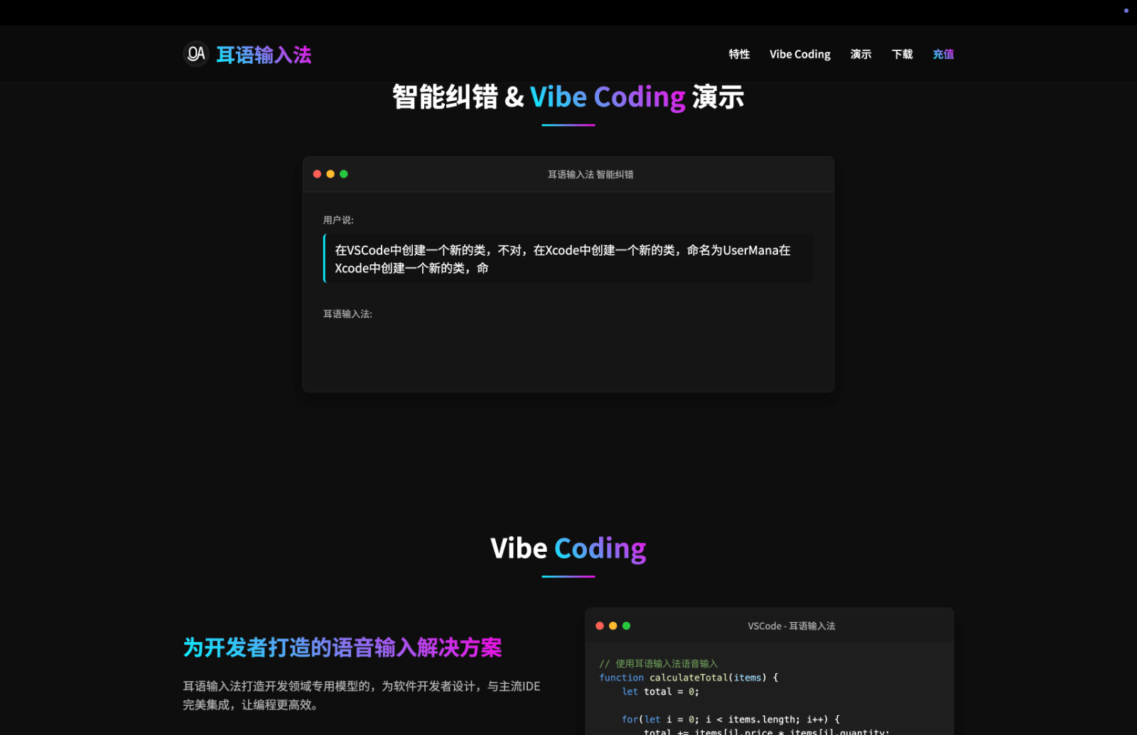The width and height of the screenshot is (1137, 735).
Task: Click the paragraph starting 耳语输入法打造开发领域
Action: tap(362, 695)
